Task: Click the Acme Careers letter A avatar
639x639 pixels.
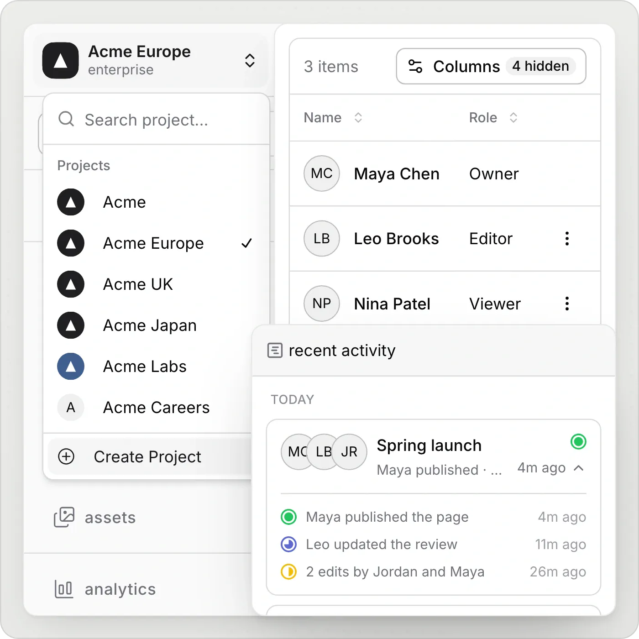Action: [71, 408]
